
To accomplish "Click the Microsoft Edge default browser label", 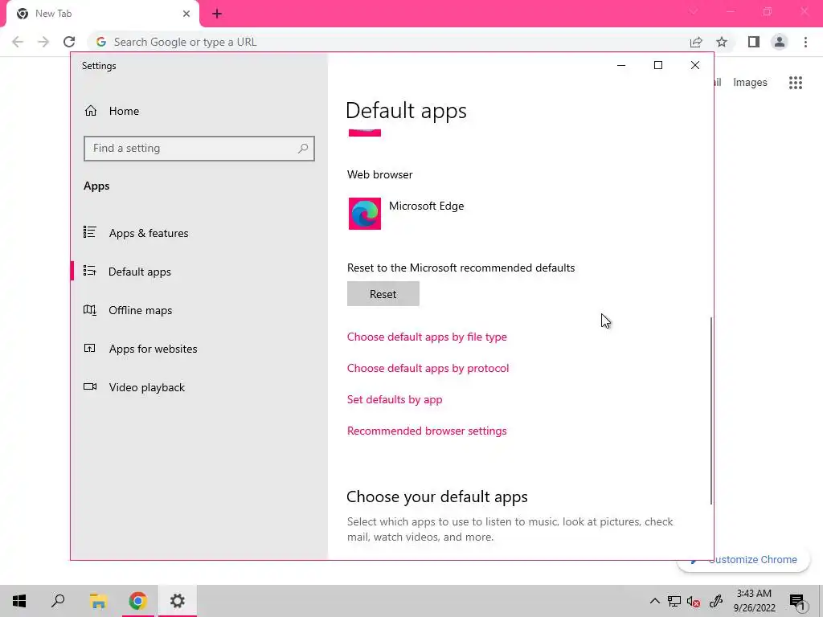I will pos(426,206).
